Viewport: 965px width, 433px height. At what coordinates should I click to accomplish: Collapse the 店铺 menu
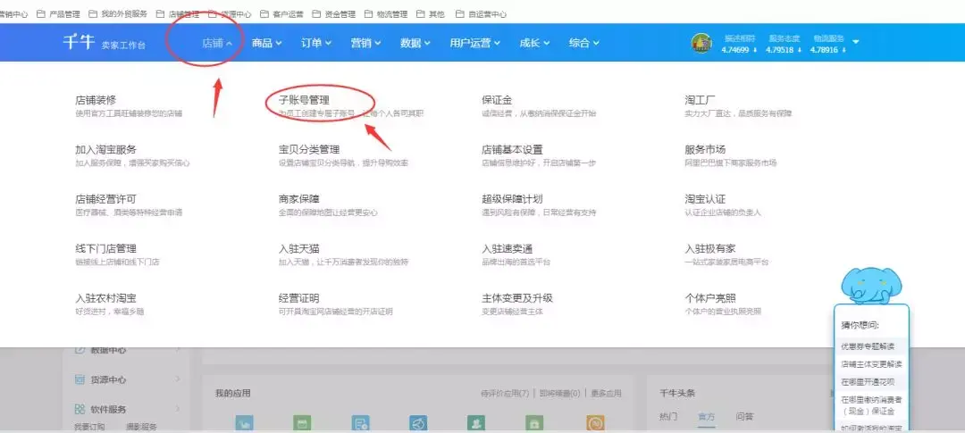click(217, 43)
